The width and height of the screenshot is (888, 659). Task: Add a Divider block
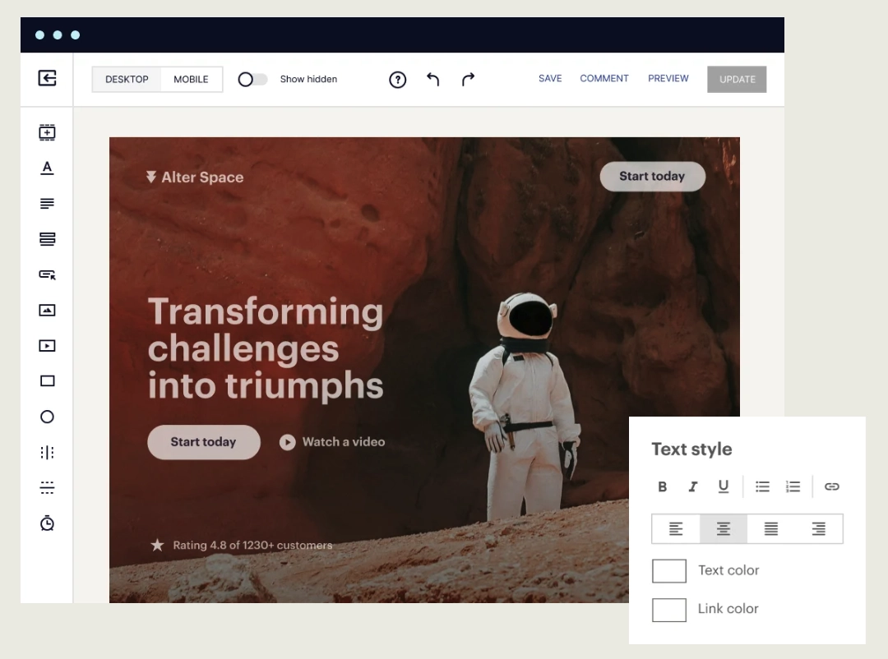tap(47, 487)
